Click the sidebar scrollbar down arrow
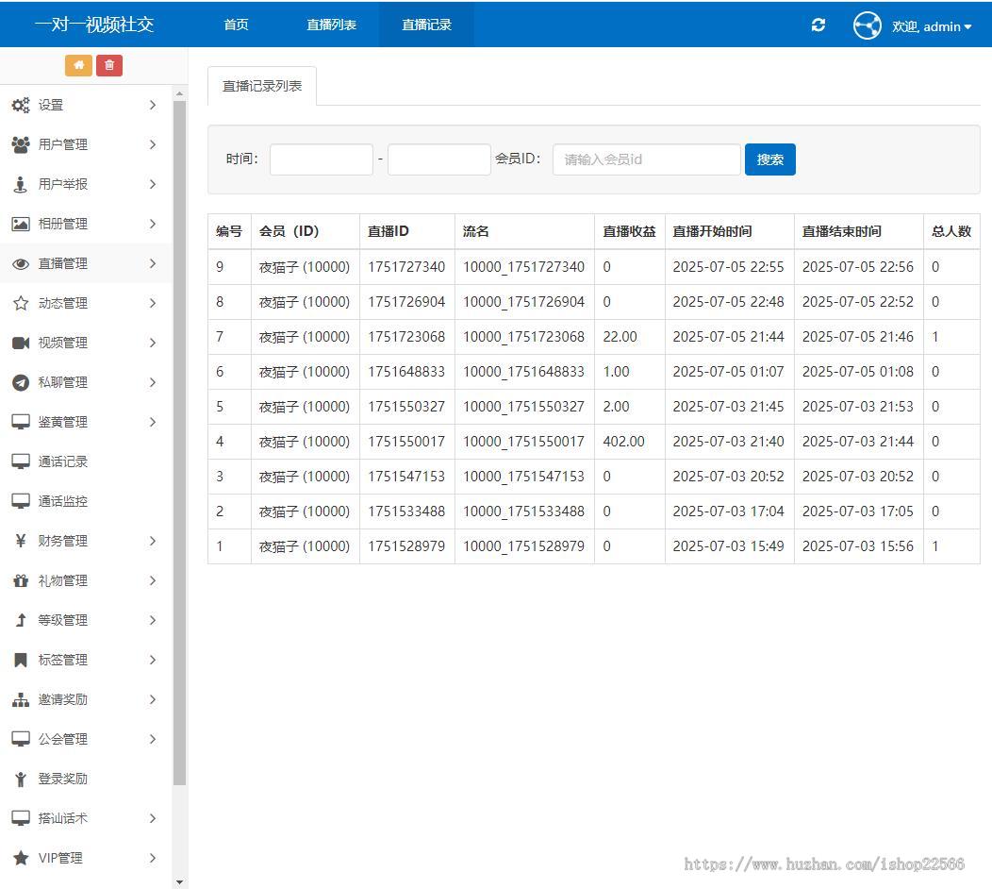 [x=180, y=881]
